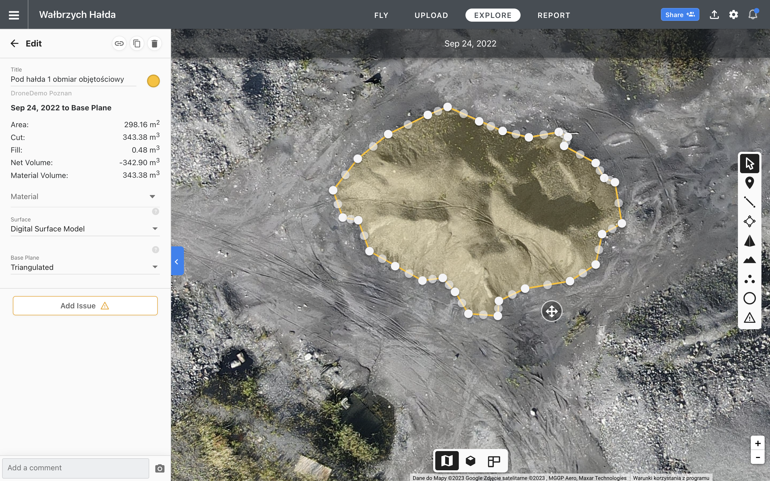
Task: Select the area polygon tool
Action: coord(749,222)
